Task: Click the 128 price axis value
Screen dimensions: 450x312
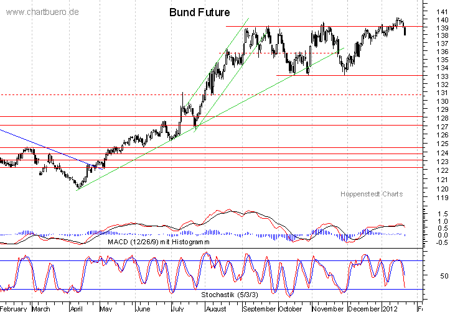Action: pos(442,118)
